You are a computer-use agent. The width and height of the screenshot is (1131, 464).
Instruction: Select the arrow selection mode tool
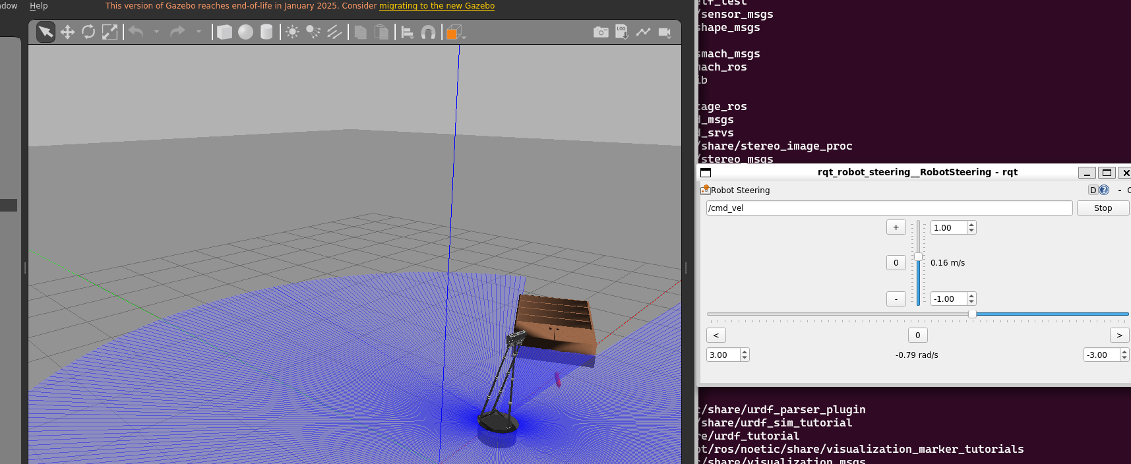pos(46,32)
